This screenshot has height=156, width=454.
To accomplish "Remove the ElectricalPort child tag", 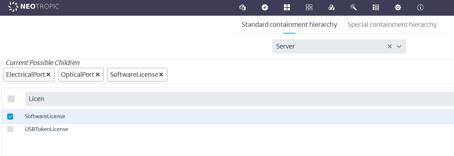I will pyautogui.click(x=49, y=75).
